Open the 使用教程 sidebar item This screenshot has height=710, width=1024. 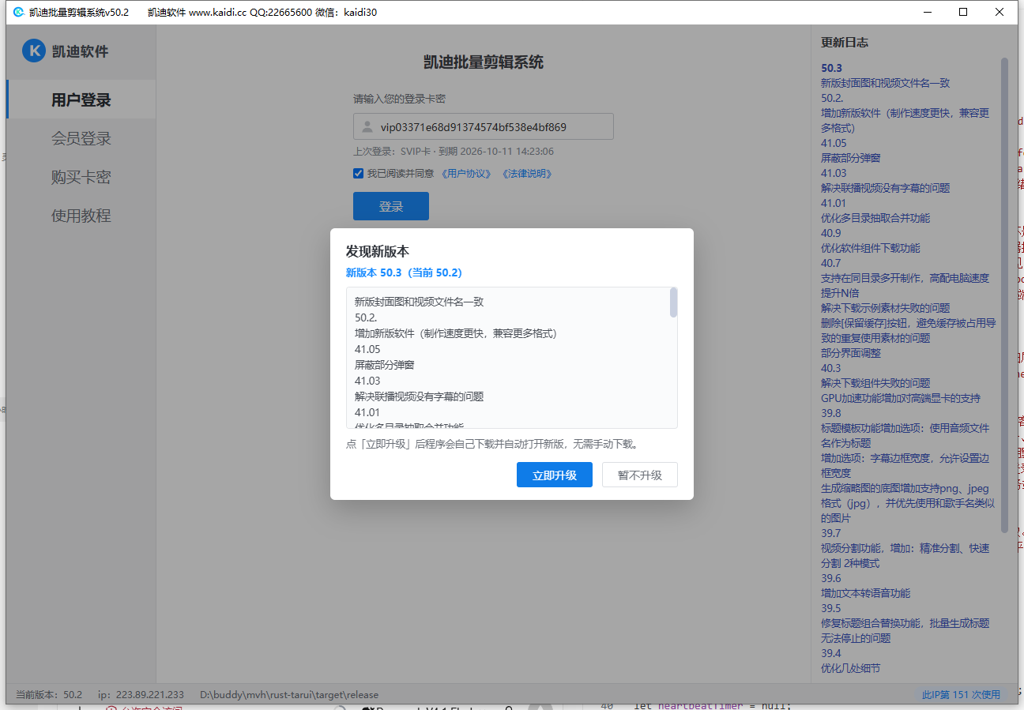click(x=81, y=216)
